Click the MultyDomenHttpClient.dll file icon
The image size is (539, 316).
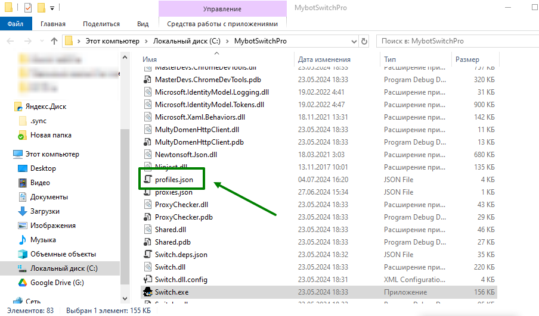point(147,130)
